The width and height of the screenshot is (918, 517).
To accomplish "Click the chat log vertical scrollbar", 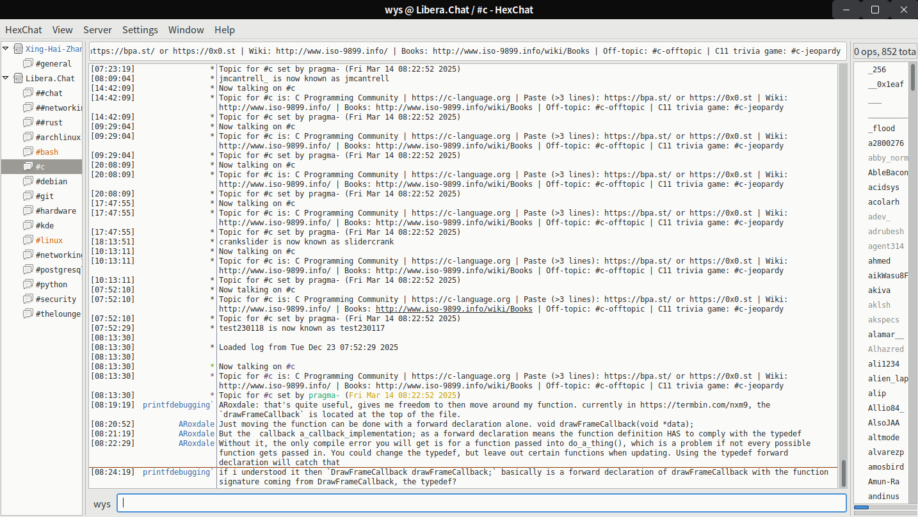I will [x=844, y=472].
